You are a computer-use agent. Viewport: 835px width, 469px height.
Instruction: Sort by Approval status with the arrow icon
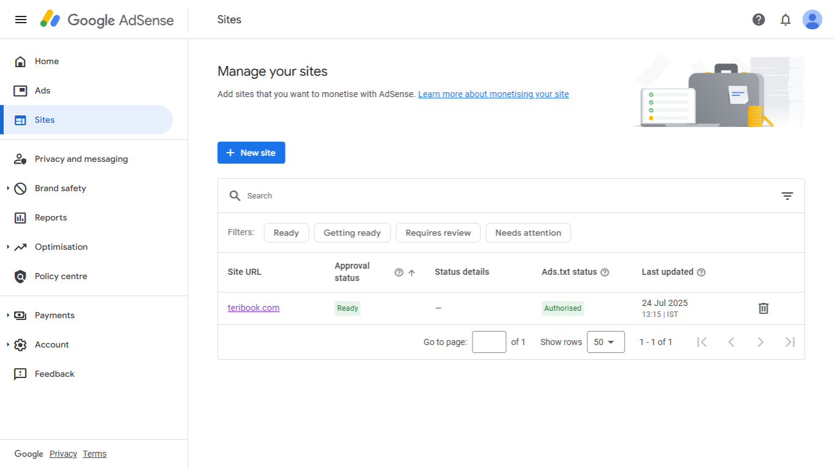coord(411,272)
